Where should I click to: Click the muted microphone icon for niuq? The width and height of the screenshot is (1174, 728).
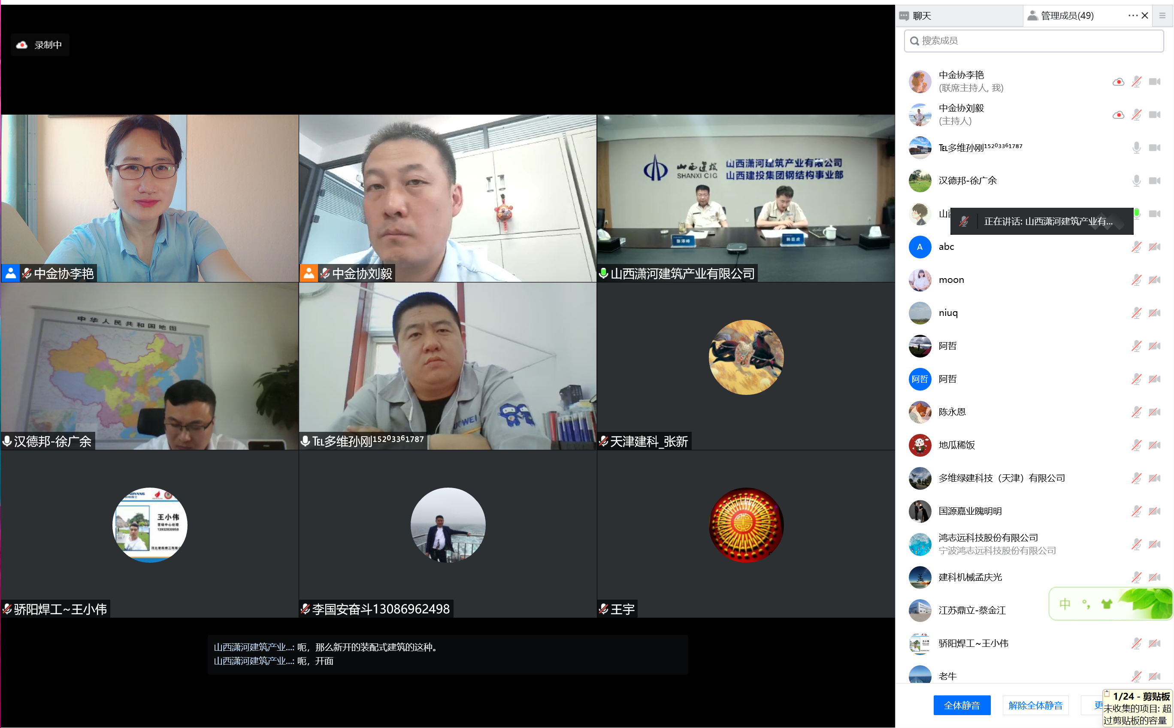1136,313
